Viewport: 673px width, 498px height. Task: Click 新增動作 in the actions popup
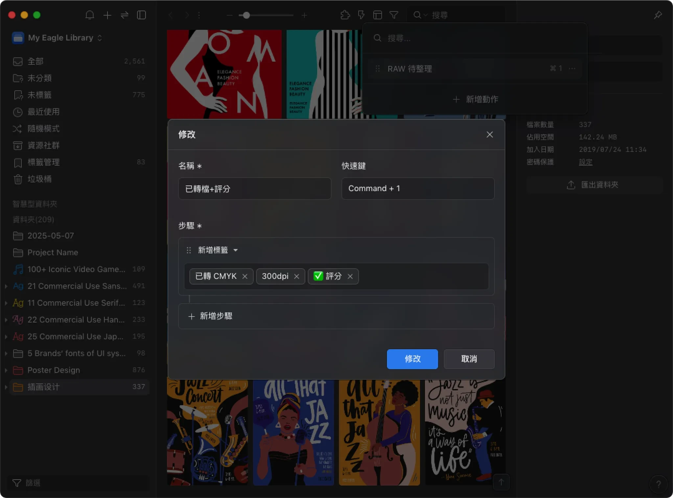pyautogui.click(x=475, y=99)
